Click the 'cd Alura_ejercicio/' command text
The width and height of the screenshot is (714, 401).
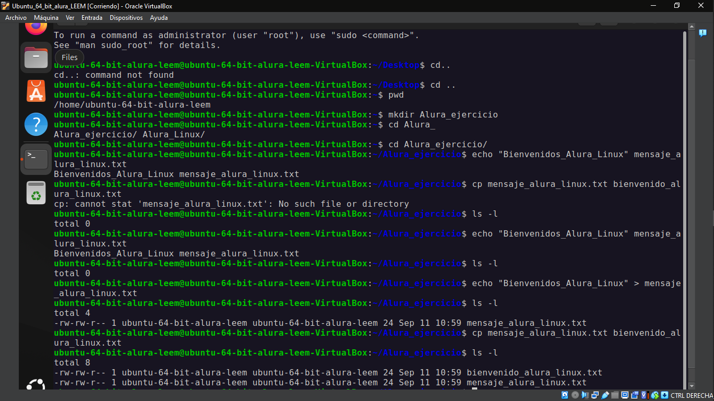coord(438,144)
